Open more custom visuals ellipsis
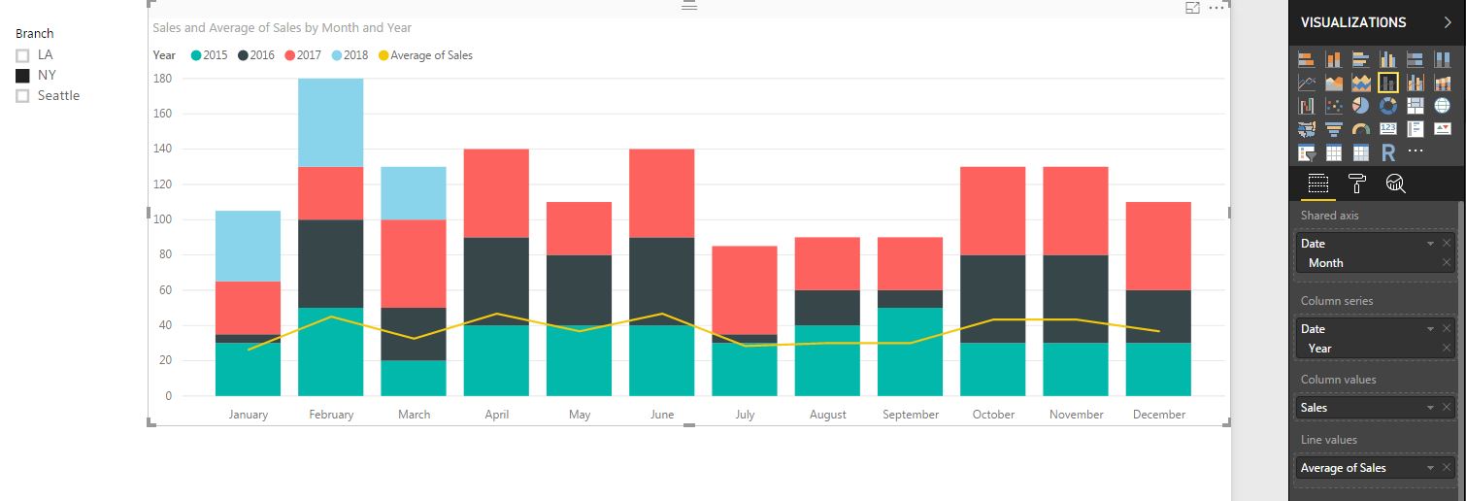Screen dimensions: 1466x501 [x=1416, y=151]
